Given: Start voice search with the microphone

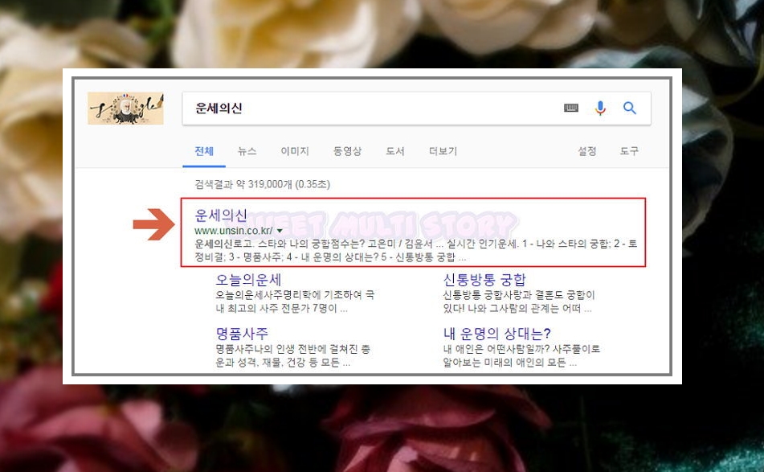Looking at the screenshot, I should 600,108.
